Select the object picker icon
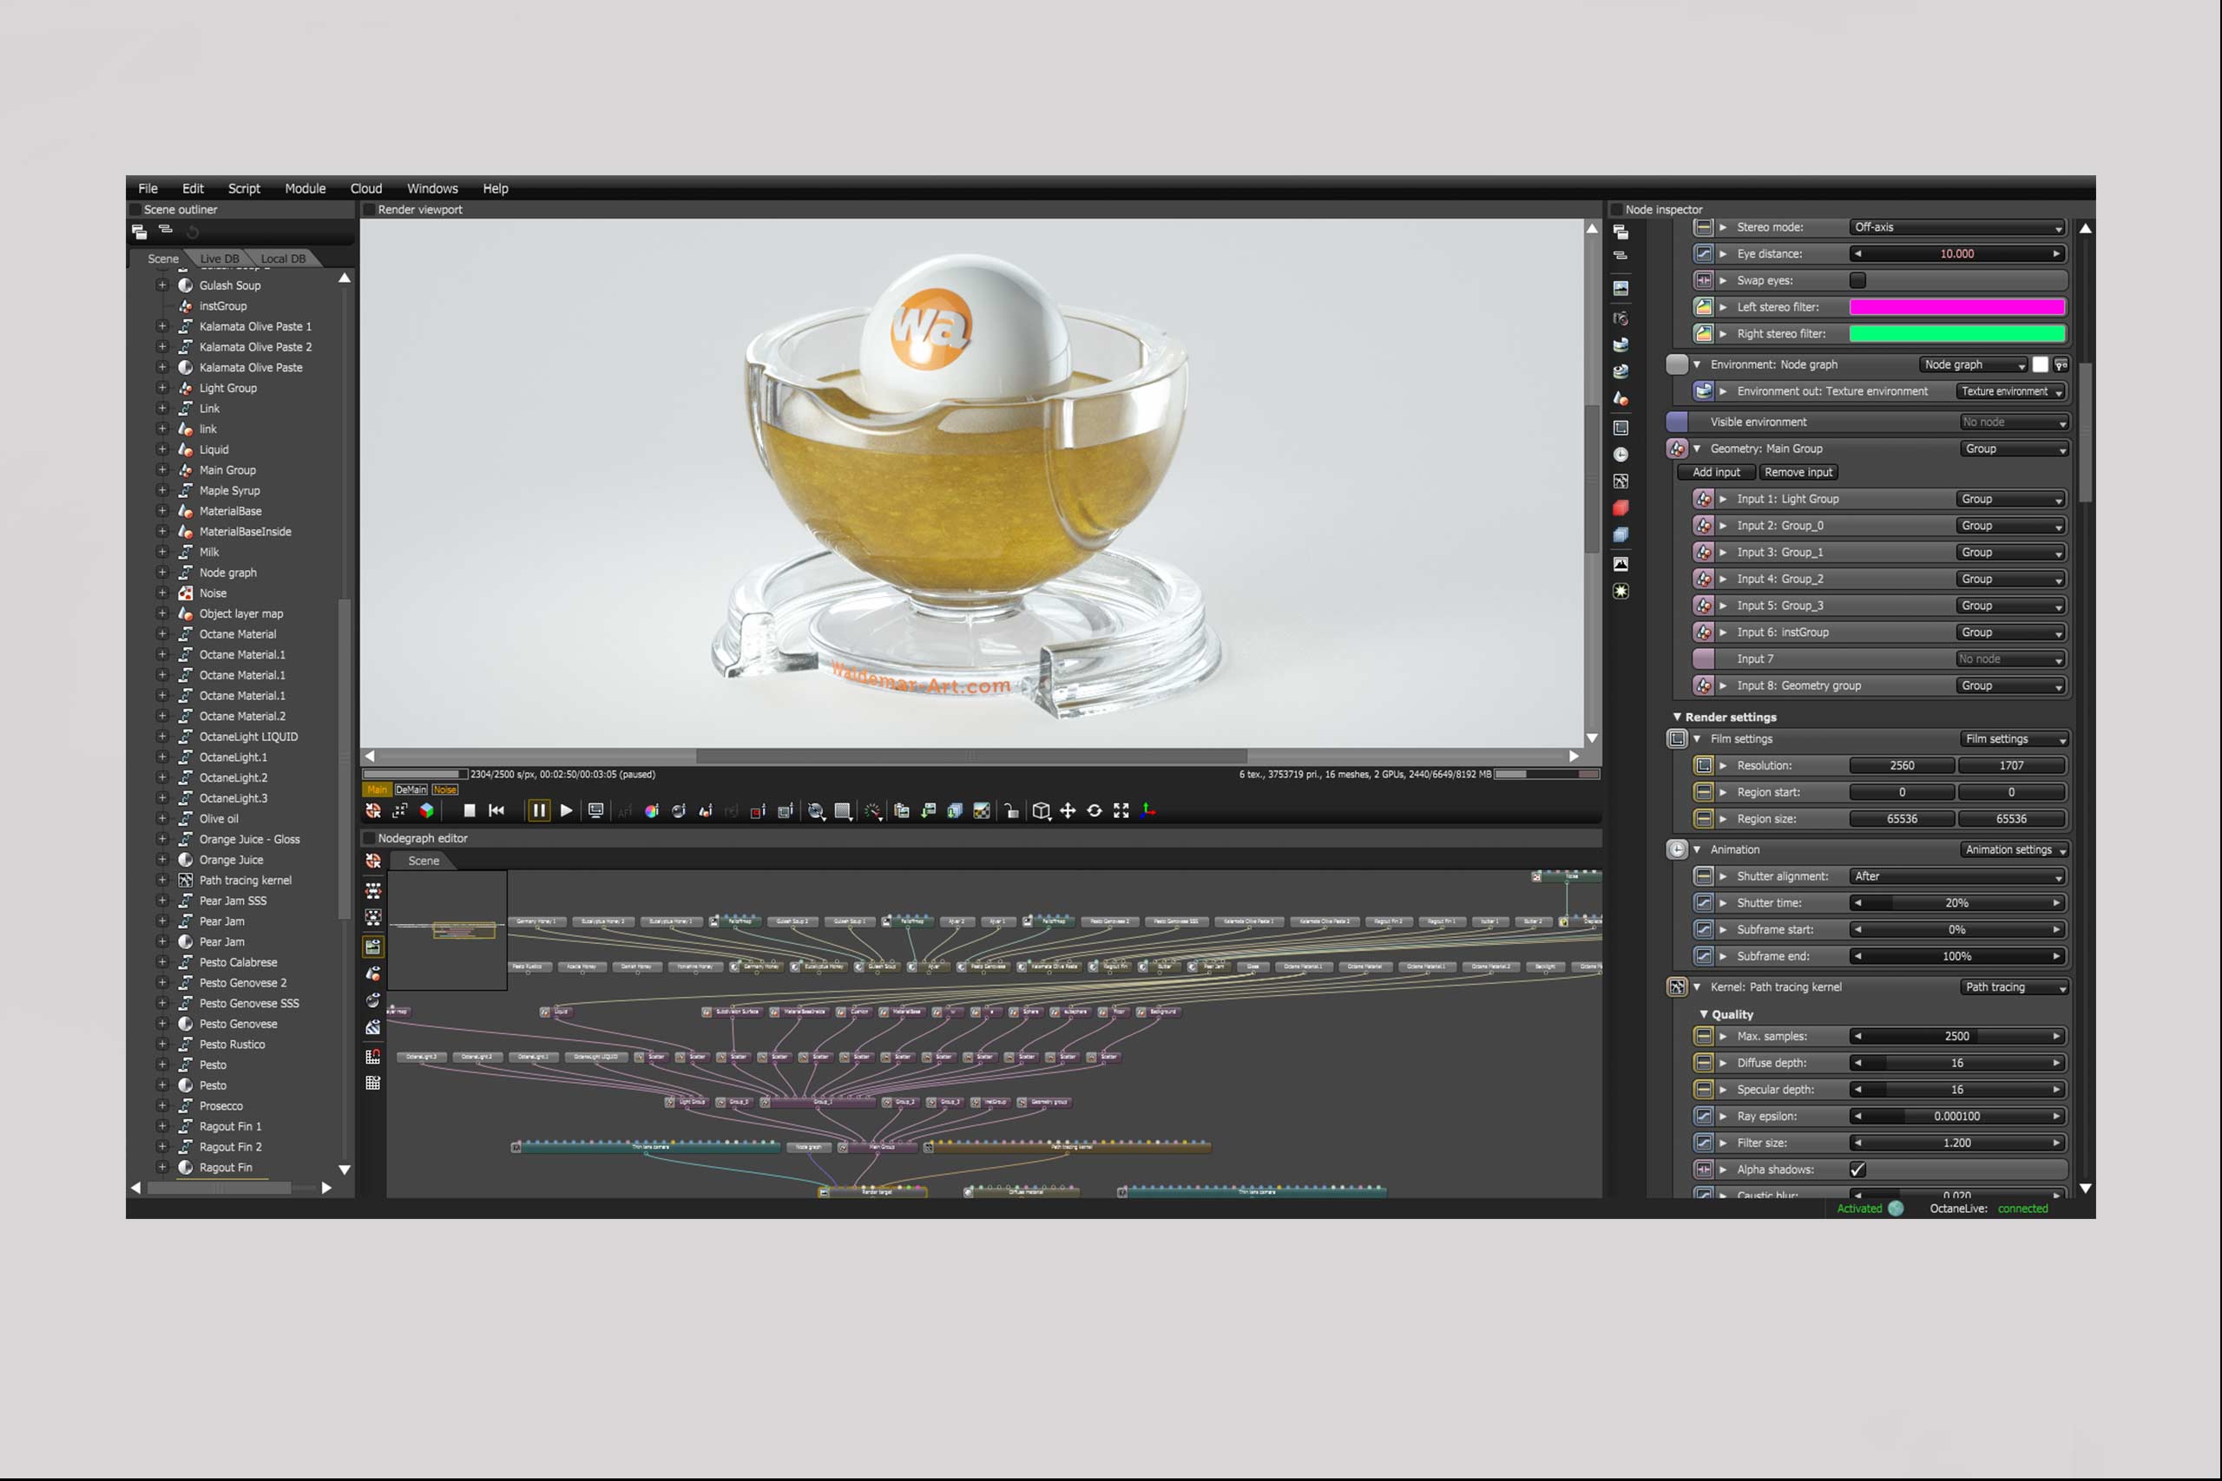This screenshot has width=2222, height=1481. (x=705, y=810)
